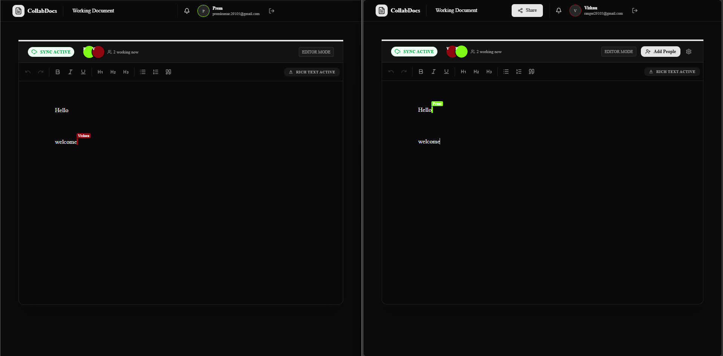The height and width of the screenshot is (356, 723).
Task: Insert numbered list in the right (Vishnu) editor
Action: point(519,72)
